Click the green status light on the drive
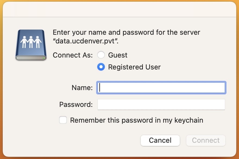Image resolution: width=239 pixels, height=159 pixels. coord(43,58)
